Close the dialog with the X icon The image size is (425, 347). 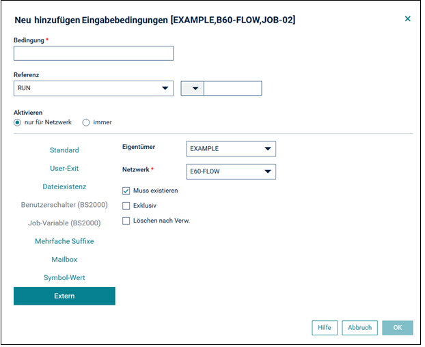[407, 18]
